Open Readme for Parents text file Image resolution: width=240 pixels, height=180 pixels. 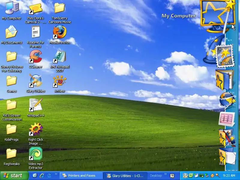35,37
